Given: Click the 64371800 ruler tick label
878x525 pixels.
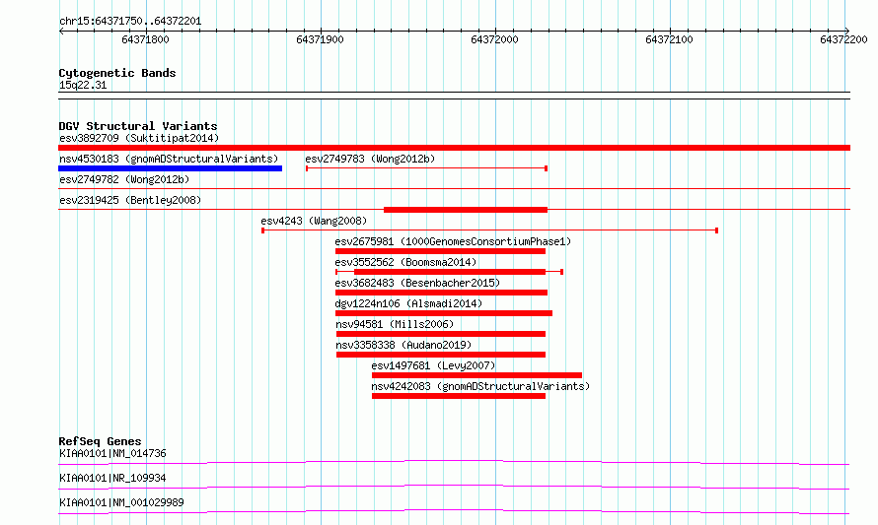Looking at the screenshot, I should coord(145,39).
